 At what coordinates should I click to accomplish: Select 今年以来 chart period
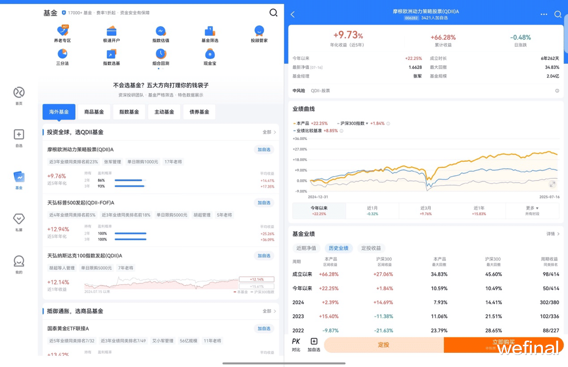click(x=319, y=211)
